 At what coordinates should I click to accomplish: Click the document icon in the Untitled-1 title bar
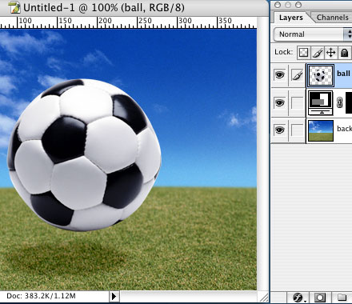coord(14,7)
